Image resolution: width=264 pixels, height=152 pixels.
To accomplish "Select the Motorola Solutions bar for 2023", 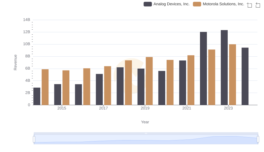I will click(233, 75).
